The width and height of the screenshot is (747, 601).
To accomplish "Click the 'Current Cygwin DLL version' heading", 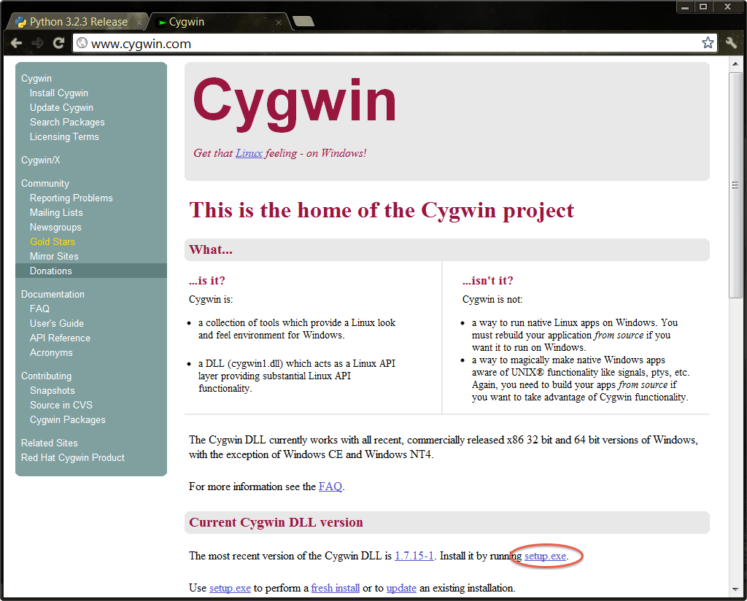I will [276, 522].
